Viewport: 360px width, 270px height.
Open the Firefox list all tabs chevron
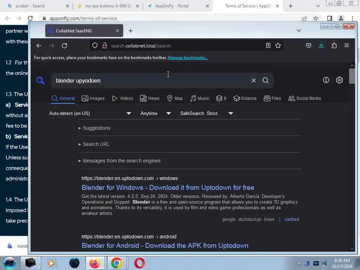[x=299, y=31]
